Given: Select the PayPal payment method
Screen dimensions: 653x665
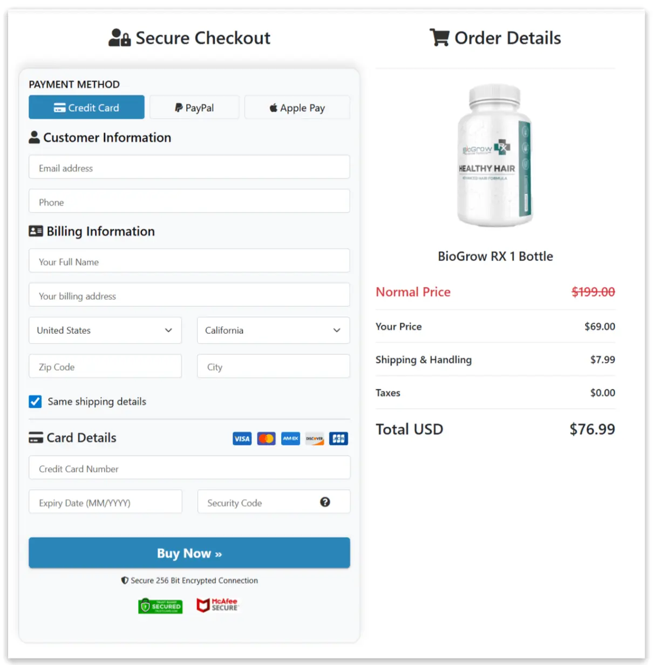Looking at the screenshot, I should (194, 107).
